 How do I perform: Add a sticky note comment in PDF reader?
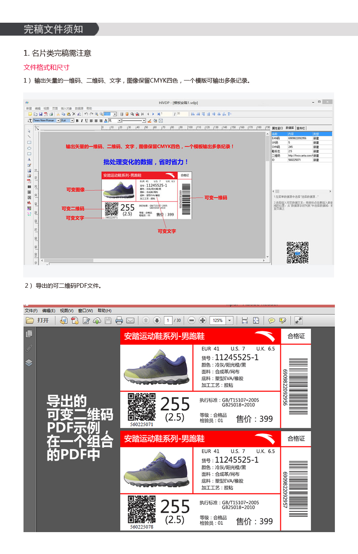pos(272,320)
